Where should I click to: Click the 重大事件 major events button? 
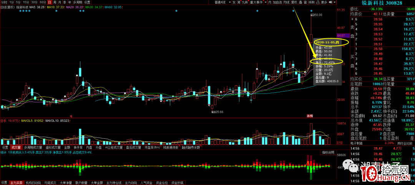tap(256, 2)
